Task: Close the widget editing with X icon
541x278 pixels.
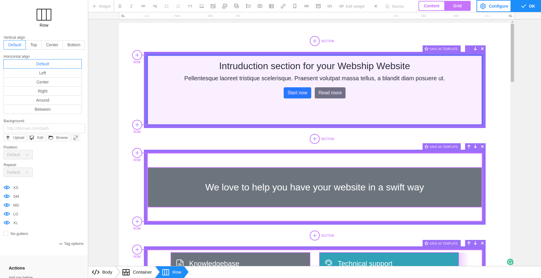Action: point(376,6)
